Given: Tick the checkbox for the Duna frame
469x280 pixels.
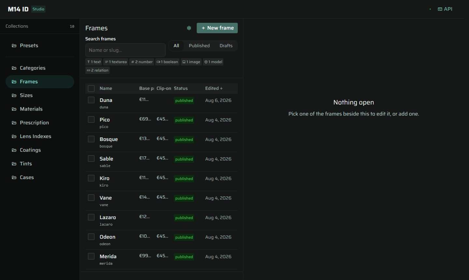Looking at the screenshot, I should coord(91,100).
